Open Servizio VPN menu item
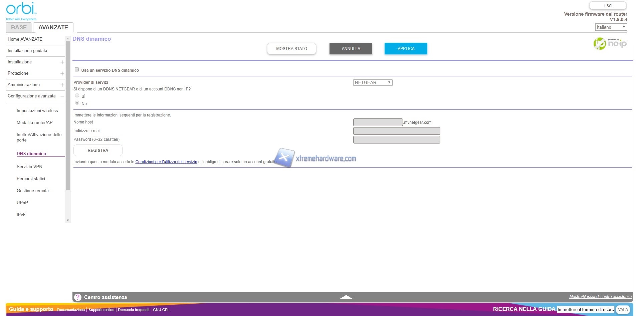 (29, 167)
